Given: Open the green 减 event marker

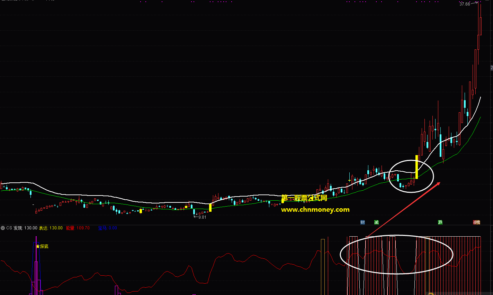Looking at the screenshot, I should pos(376,222).
